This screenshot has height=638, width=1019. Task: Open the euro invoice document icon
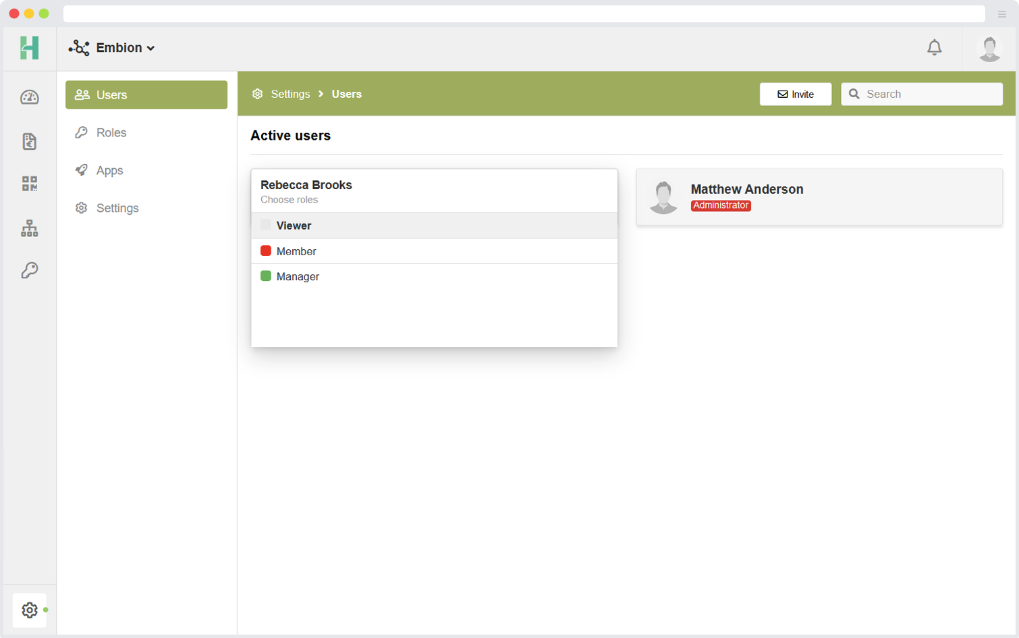pyautogui.click(x=30, y=141)
